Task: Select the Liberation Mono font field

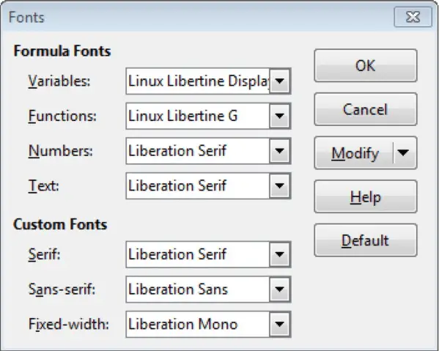Action: [x=198, y=324]
